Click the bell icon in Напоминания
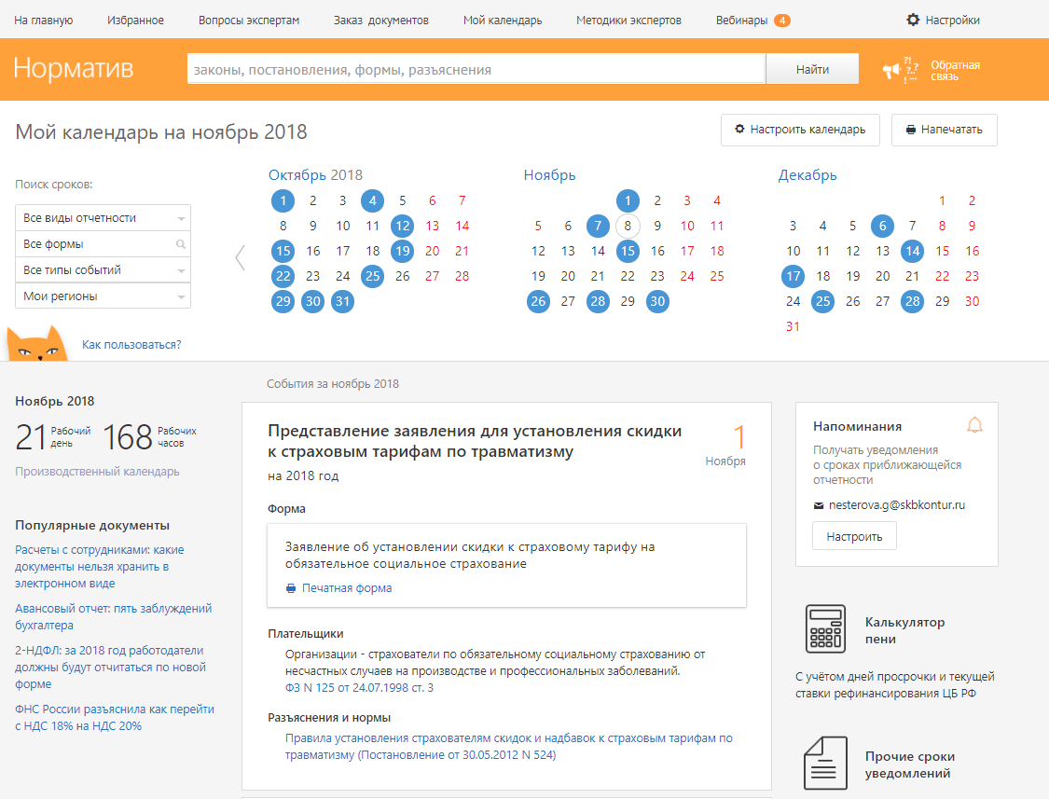The image size is (1049, 799). pyautogui.click(x=974, y=425)
